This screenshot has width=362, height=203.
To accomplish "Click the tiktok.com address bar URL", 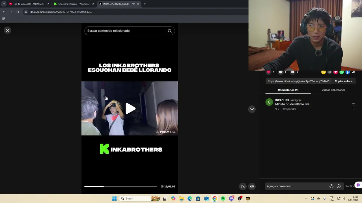I will click(x=61, y=12).
